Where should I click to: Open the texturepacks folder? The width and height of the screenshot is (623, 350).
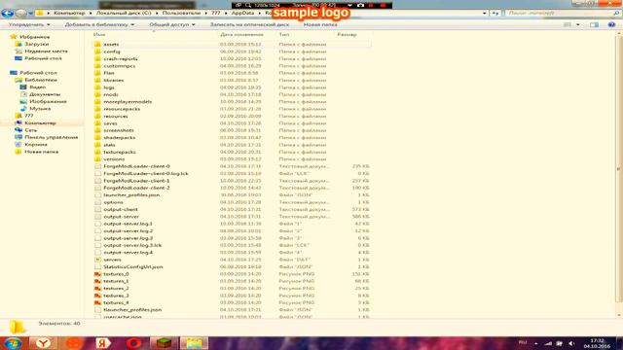pos(120,152)
